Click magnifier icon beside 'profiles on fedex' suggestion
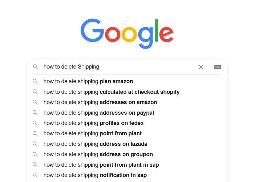Image resolution: width=269 pixels, height=182 pixels. point(35,123)
